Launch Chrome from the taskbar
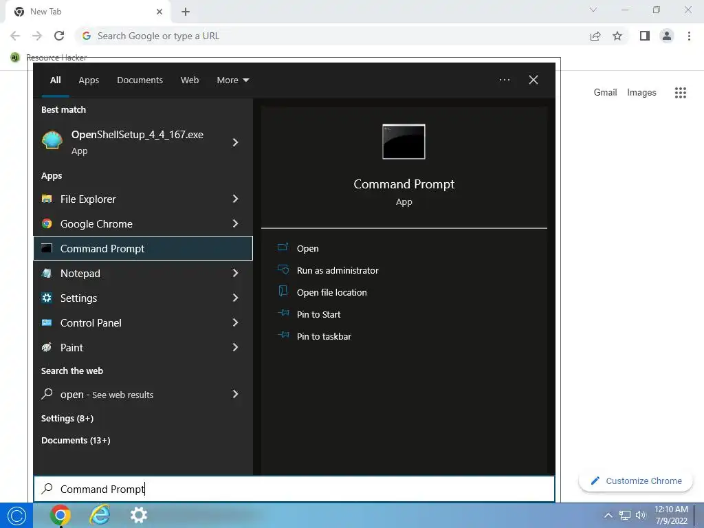 pyautogui.click(x=60, y=516)
